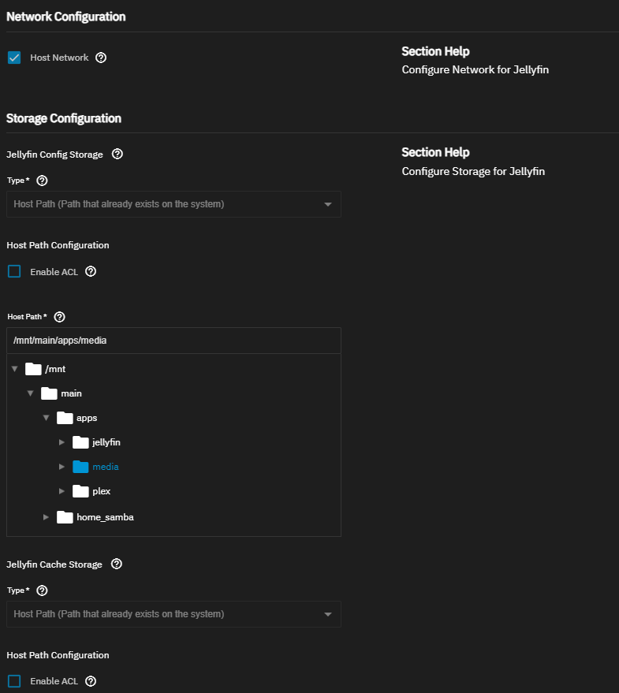The height and width of the screenshot is (693, 619).
Task: Enable ACL for Jellyfin Config Storage
Action: [x=14, y=272]
